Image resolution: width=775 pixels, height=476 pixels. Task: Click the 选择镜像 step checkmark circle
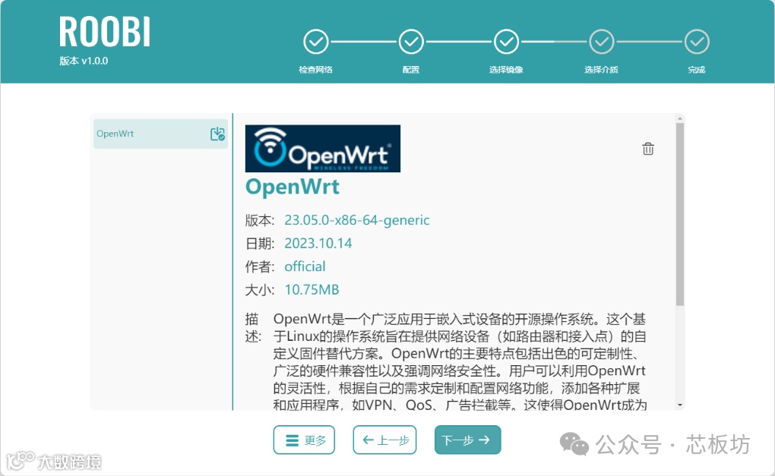pyautogui.click(x=506, y=42)
